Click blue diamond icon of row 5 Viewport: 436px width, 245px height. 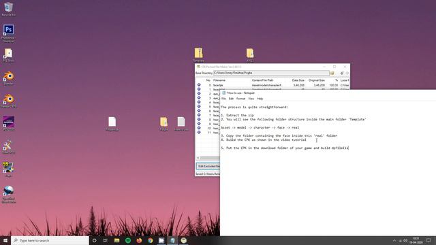tap(199, 106)
